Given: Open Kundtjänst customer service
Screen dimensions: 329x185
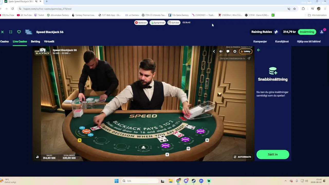Looking at the screenshot, I should click(282, 41).
